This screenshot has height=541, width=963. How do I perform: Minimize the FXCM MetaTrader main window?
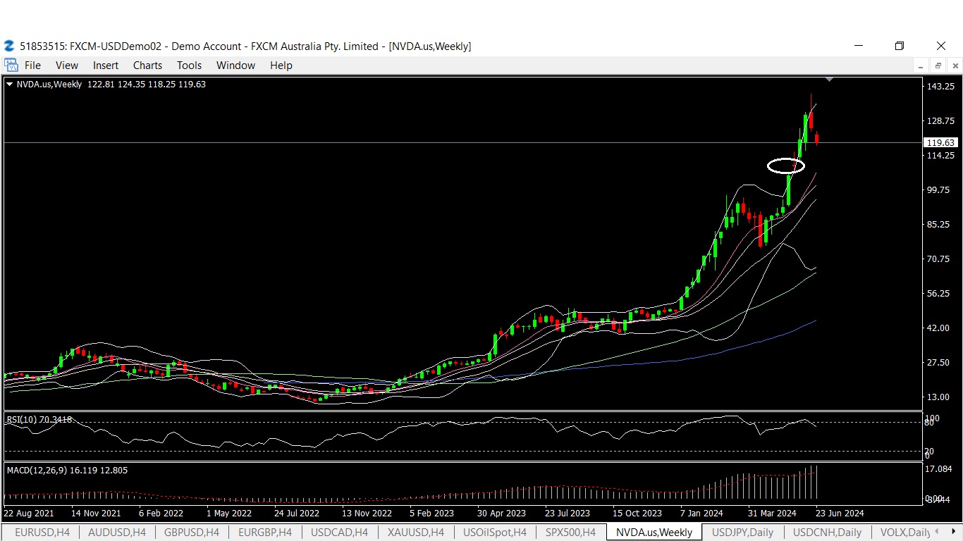click(859, 46)
